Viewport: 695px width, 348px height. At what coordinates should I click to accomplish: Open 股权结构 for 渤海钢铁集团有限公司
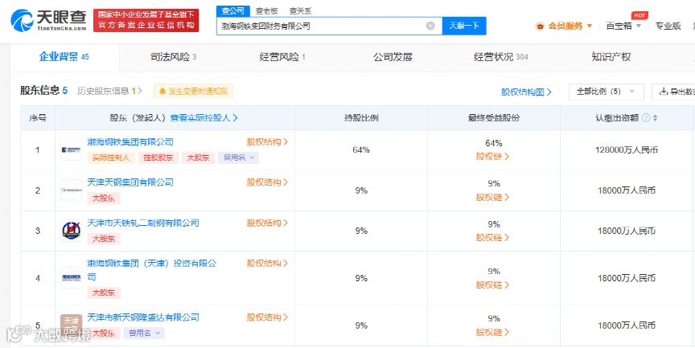(x=267, y=142)
